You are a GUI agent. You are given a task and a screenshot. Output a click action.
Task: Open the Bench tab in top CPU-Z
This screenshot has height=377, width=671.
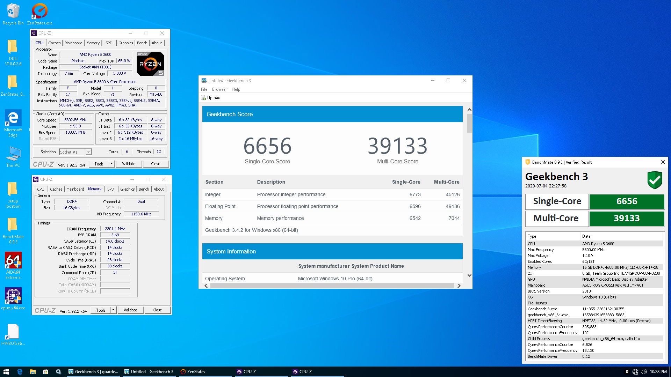pyautogui.click(x=142, y=43)
